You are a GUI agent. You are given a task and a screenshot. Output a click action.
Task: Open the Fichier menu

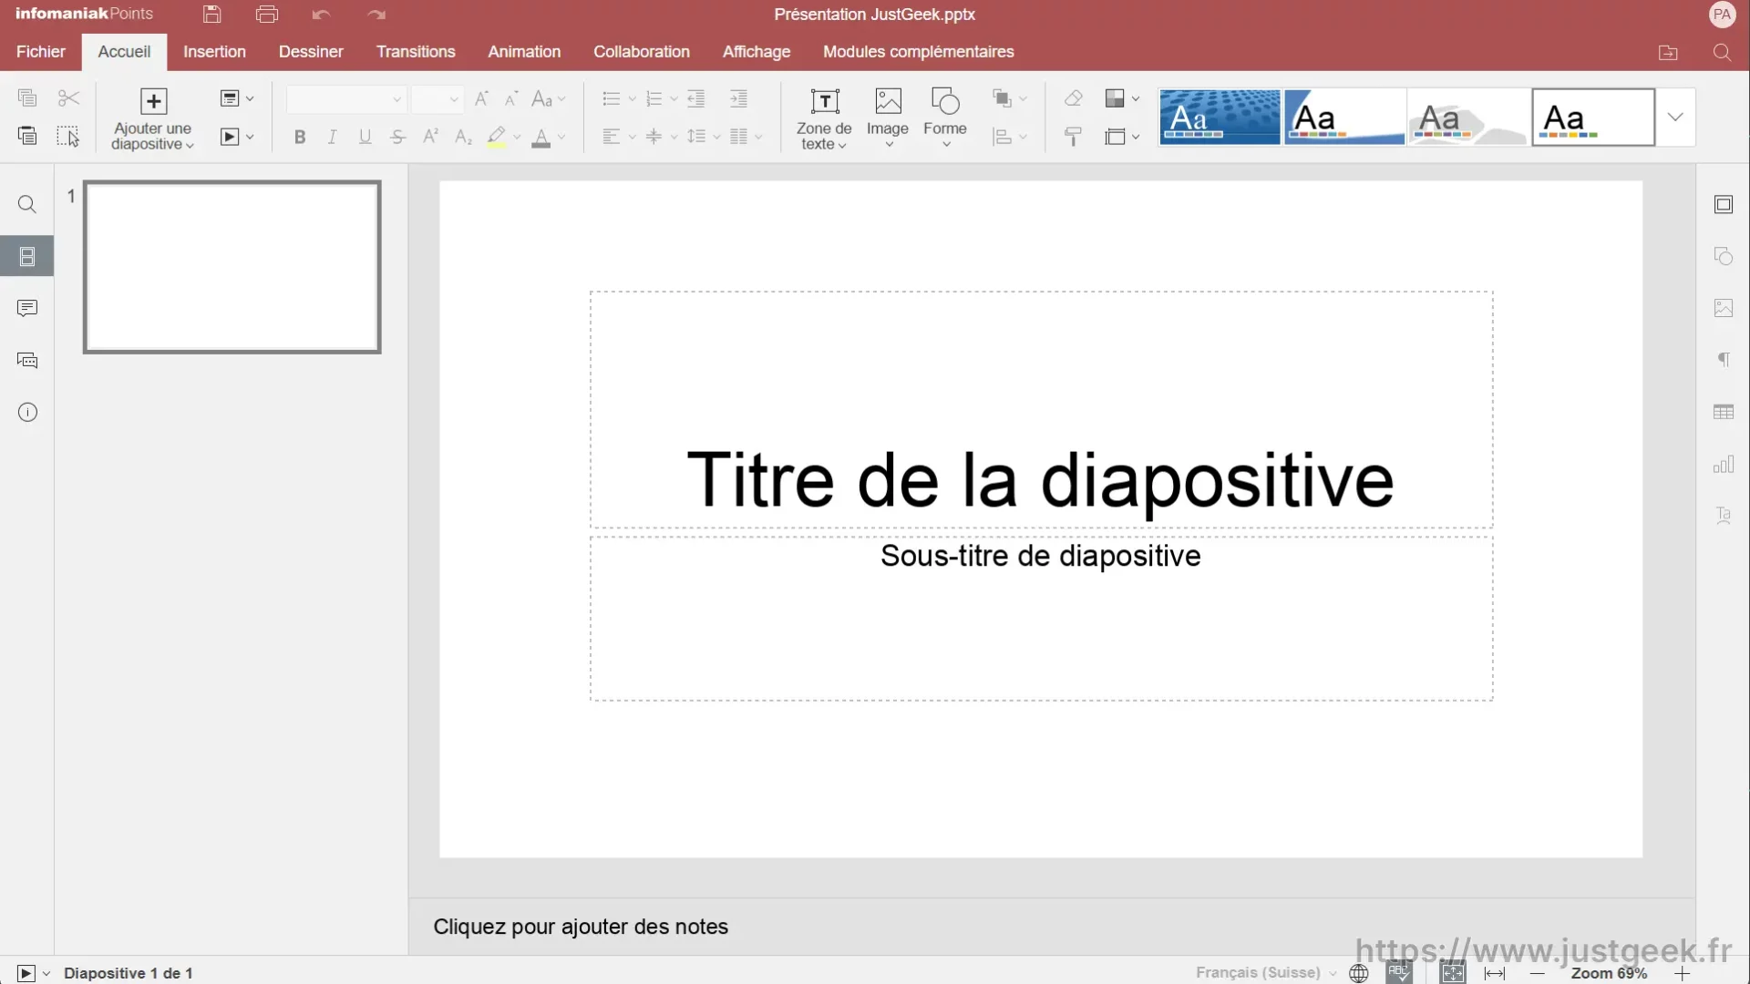[x=41, y=52]
